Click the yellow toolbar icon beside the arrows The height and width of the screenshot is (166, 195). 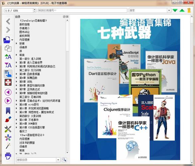coord(189,10)
